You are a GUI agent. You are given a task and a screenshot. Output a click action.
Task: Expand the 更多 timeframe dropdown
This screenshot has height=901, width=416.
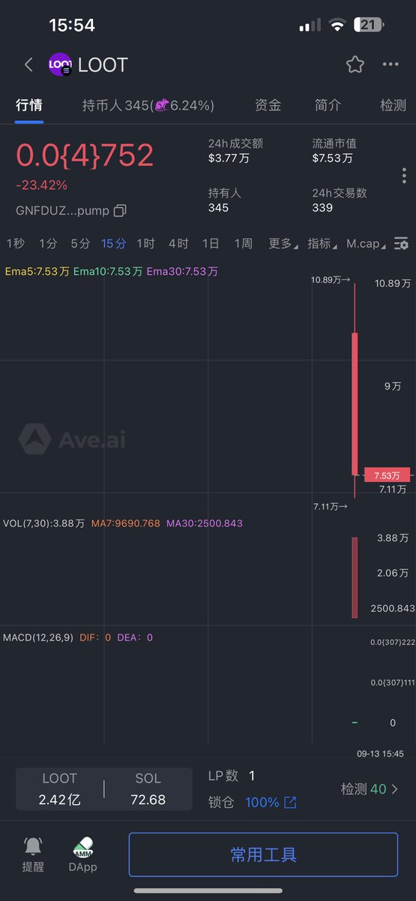coord(283,243)
